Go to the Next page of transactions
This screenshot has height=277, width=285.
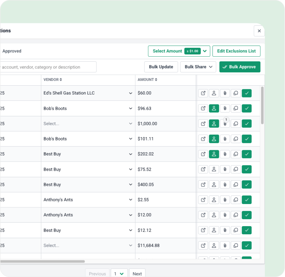click(x=137, y=273)
